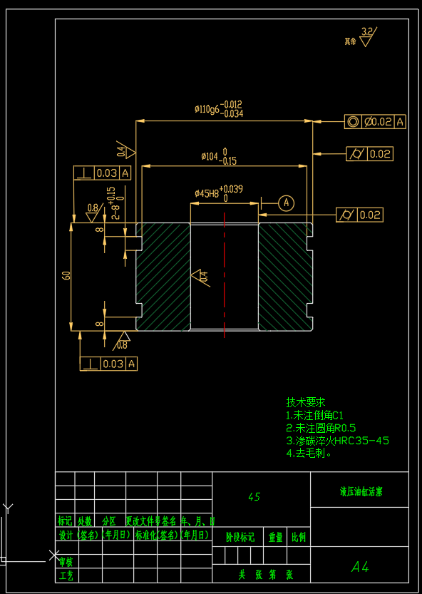
Task: Select the 其余 label beside roughness symbol
Action: 350,41
